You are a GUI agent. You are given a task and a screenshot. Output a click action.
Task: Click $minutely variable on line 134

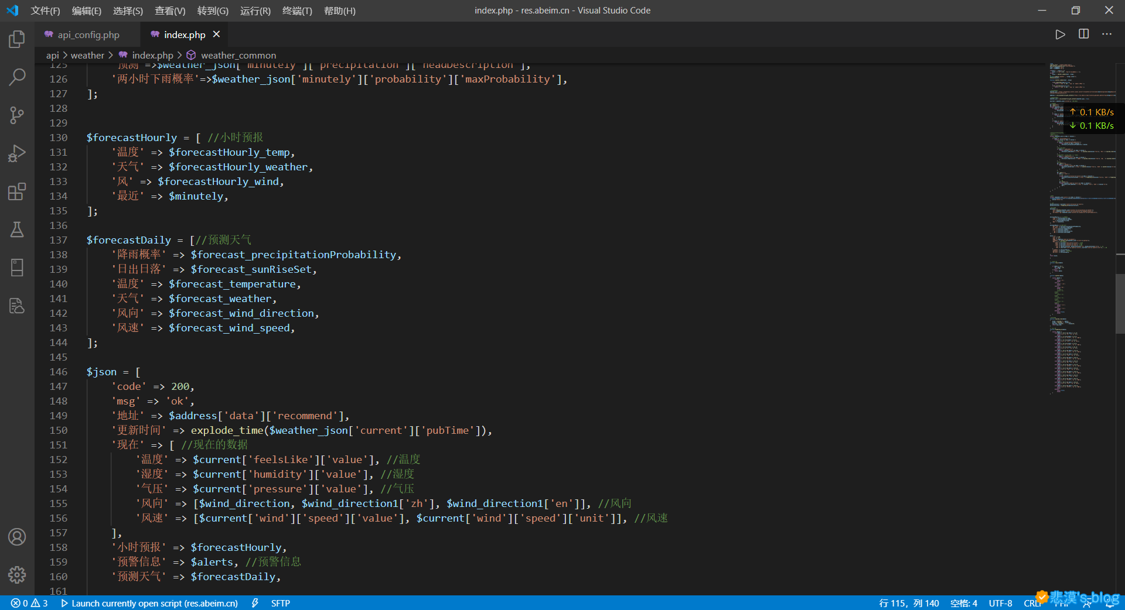pos(196,196)
